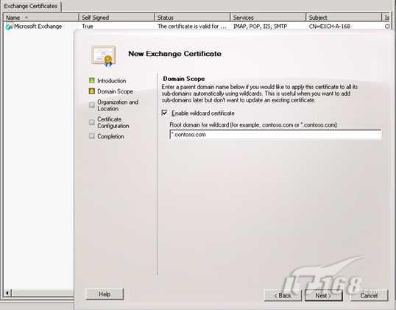This screenshot has height=310, width=396.
Task: Click the horizontal scrollbar left arrow
Action: coord(7,293)
